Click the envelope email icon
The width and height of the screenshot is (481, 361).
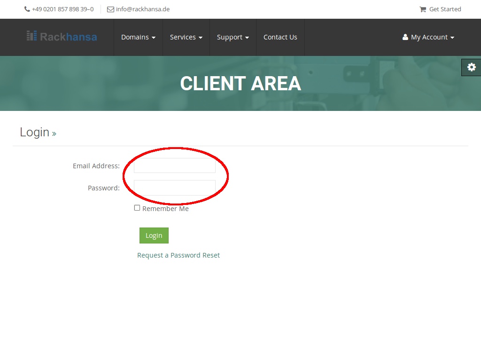coord(110,9)
